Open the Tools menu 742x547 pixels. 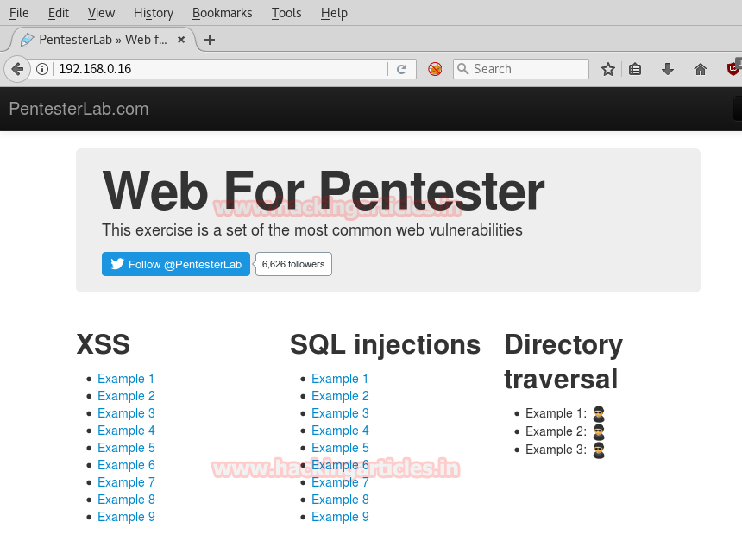coord(286,13)
